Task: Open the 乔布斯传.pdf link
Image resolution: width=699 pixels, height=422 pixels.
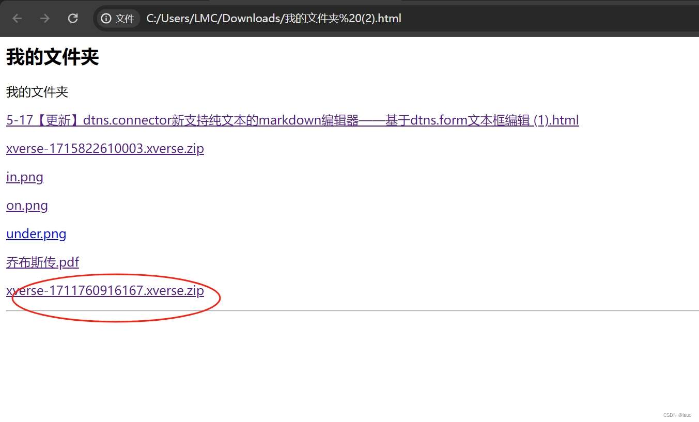Action: point(42,262)
